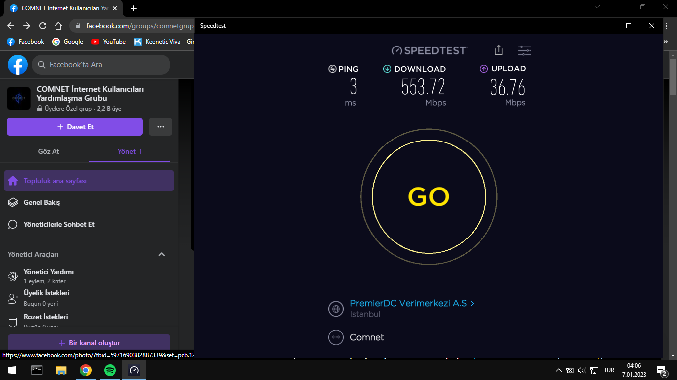Click Bir kanal oluştur button
The width and height of the screenshot is (677, 380).
[x=89, y=343]
